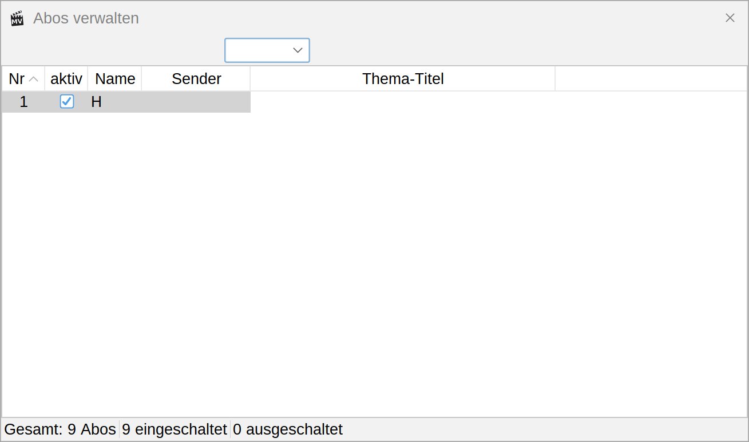Click the 9 eingeschaltet status label
This screenshot has height=442, width=749.
click(175, 429)
